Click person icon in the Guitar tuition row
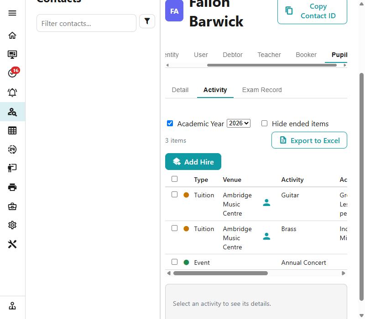Image resolution: width=365 pixels, height=319 pixels. click(266, 203)
